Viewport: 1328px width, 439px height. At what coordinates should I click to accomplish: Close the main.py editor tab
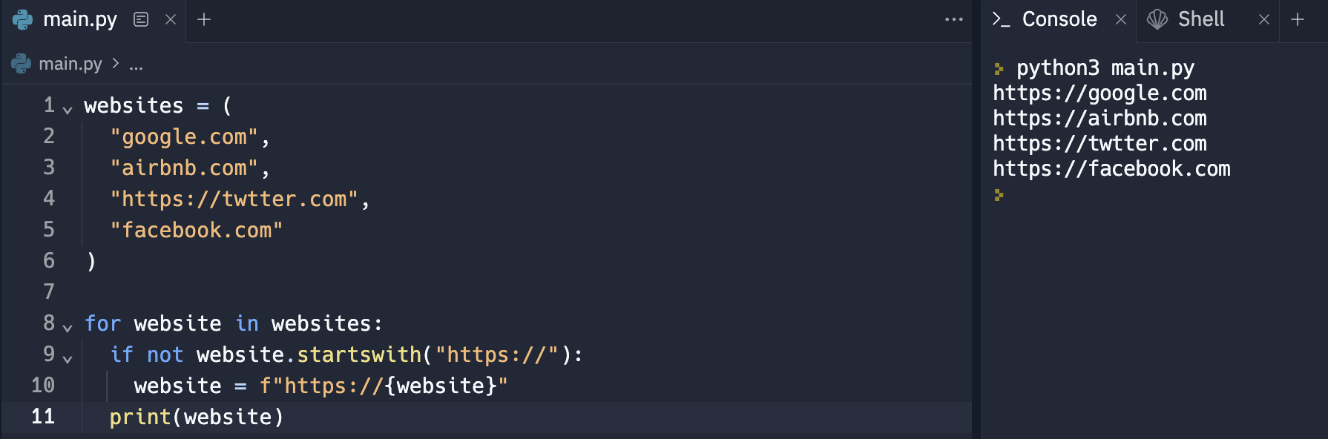(x=171, y=20)
